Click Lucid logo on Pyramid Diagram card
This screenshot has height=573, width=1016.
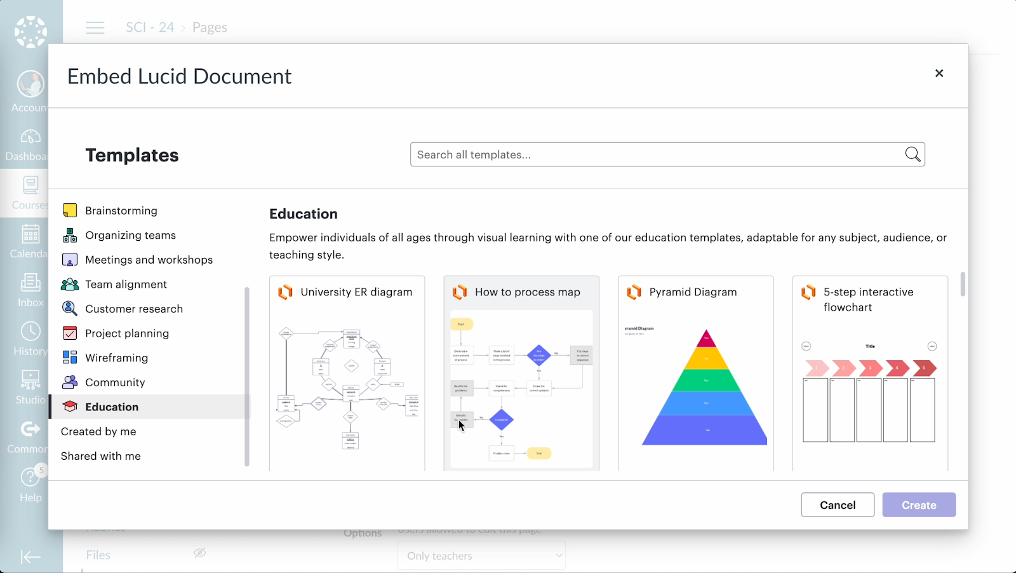pyautogui.click(x=634, y=292)
